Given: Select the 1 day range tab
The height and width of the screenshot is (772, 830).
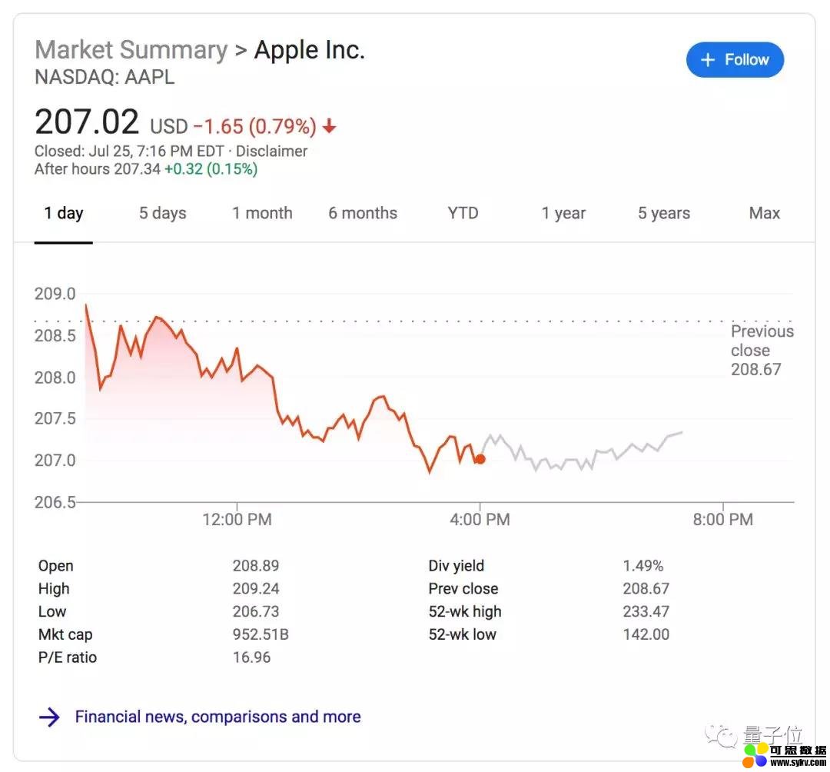Looking at the screenshot, I should coord(64,213).
